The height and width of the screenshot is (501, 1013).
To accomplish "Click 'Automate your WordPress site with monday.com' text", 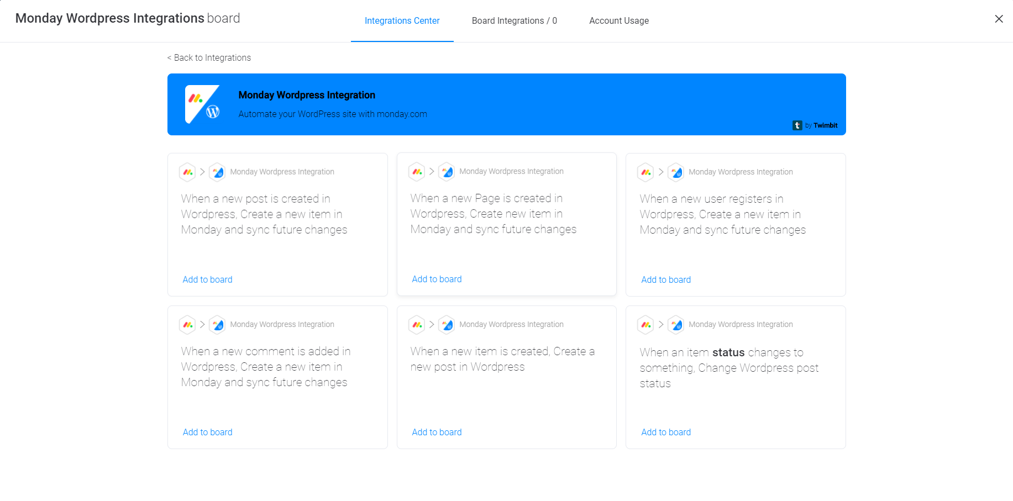I will tap(333, 114).
